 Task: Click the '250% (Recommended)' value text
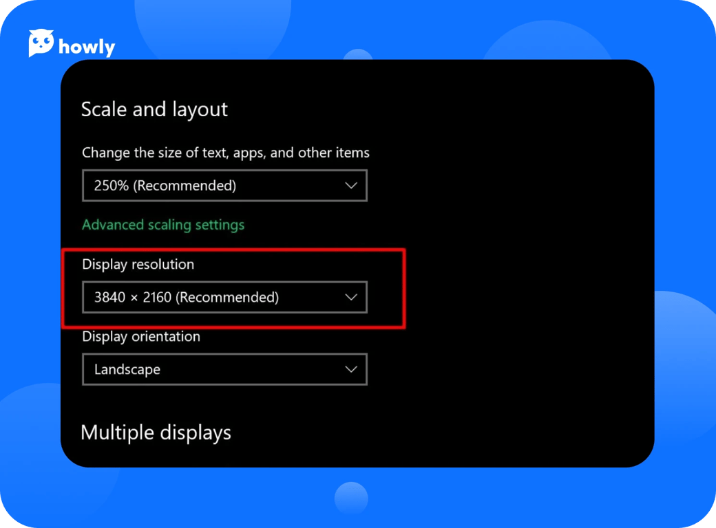coord(165,186)
